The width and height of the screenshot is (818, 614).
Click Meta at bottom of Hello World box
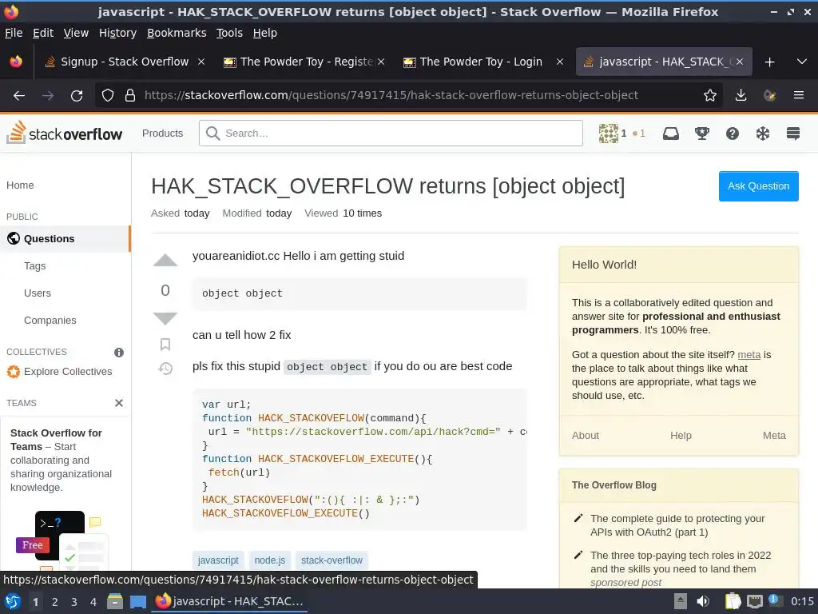(774, 436)
